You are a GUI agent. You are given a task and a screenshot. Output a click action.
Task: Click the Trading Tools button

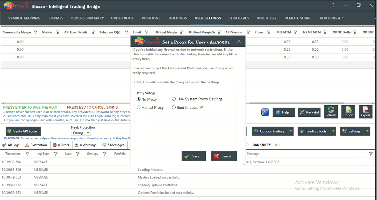pos(315,131)
